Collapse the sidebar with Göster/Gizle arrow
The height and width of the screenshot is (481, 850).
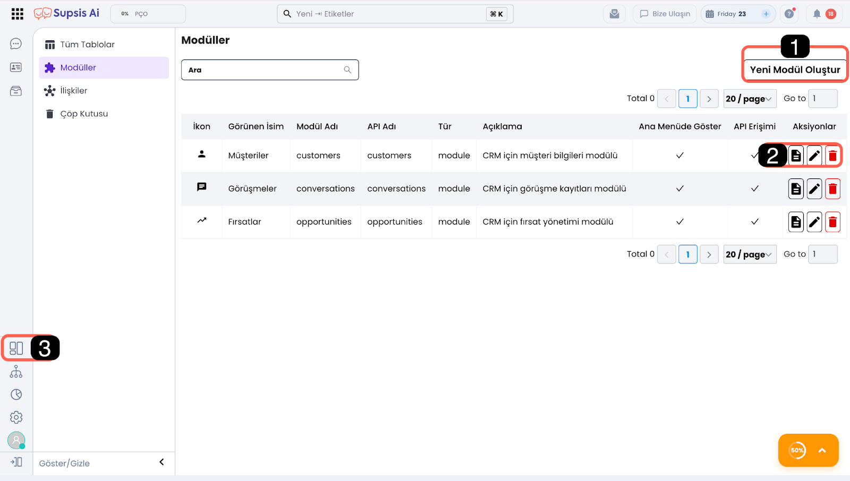coord(161,462)
